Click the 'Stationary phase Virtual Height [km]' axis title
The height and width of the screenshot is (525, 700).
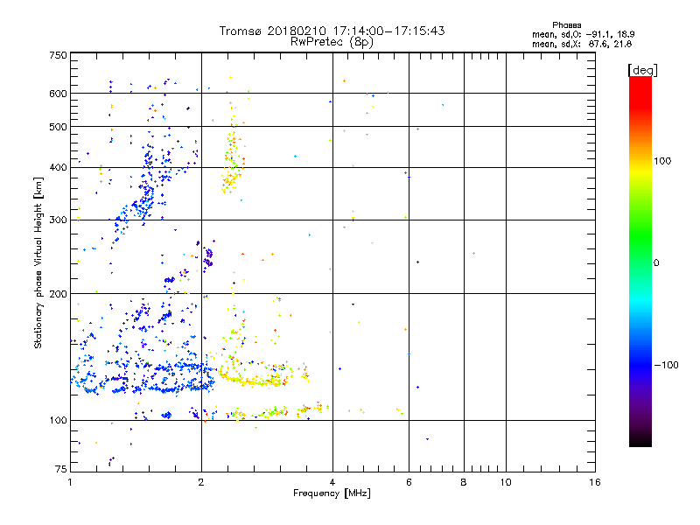(x=38, y=262)
